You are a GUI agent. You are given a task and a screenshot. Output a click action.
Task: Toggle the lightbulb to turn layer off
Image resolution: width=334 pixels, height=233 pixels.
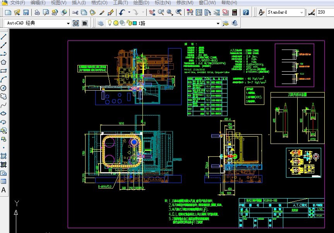coord(109,23)
